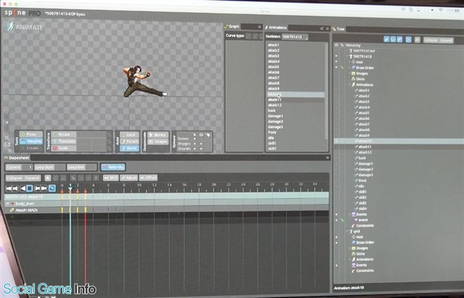Switch to the Tree tab
This screenshot has height=298, width=464.
click(x=339, y=29)
